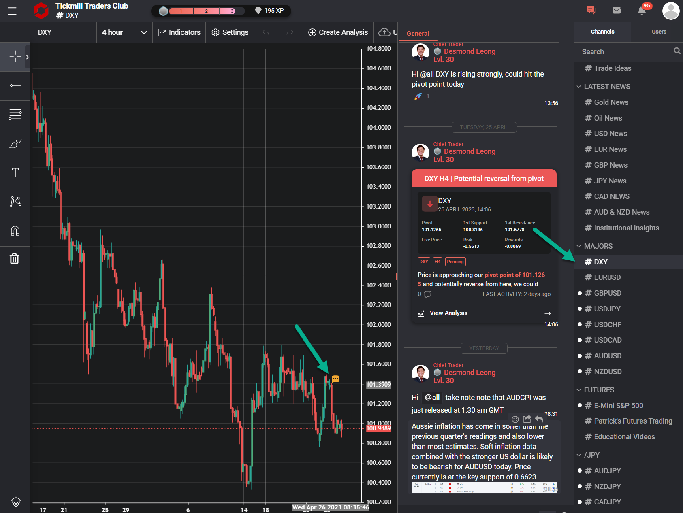Viewport: 683px width, 513px height.
Task: Select the text annotation tool
Action: click(x=15, y=173)
